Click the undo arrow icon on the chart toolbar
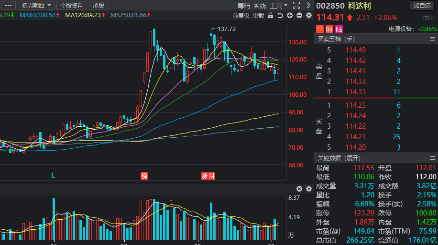This screenshot has width=438, height=245. coord(280,16)
